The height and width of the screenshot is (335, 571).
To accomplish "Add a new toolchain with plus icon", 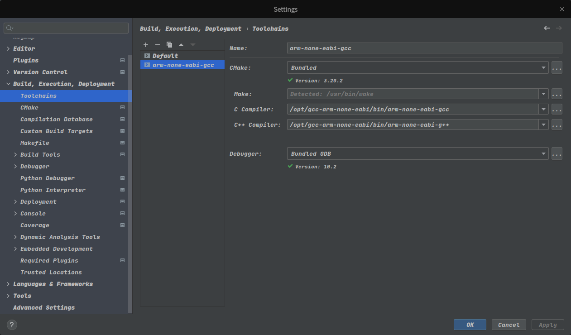I will click(x=146, y=45).
